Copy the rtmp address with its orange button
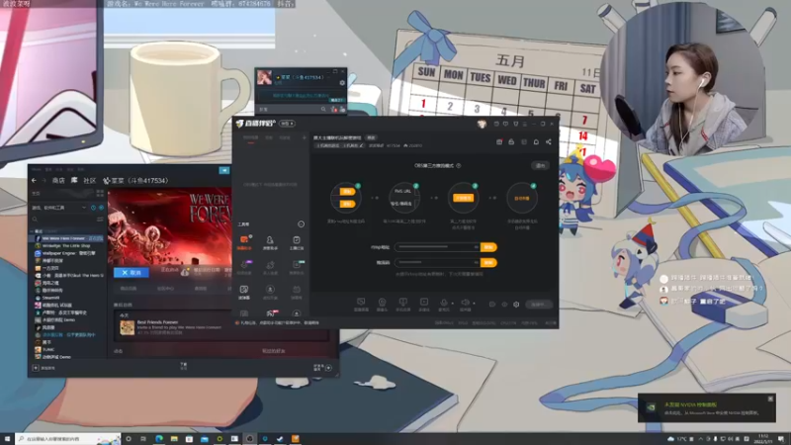Image resolution: width=791 pixels, height=445 pixels. click(488, 247)
